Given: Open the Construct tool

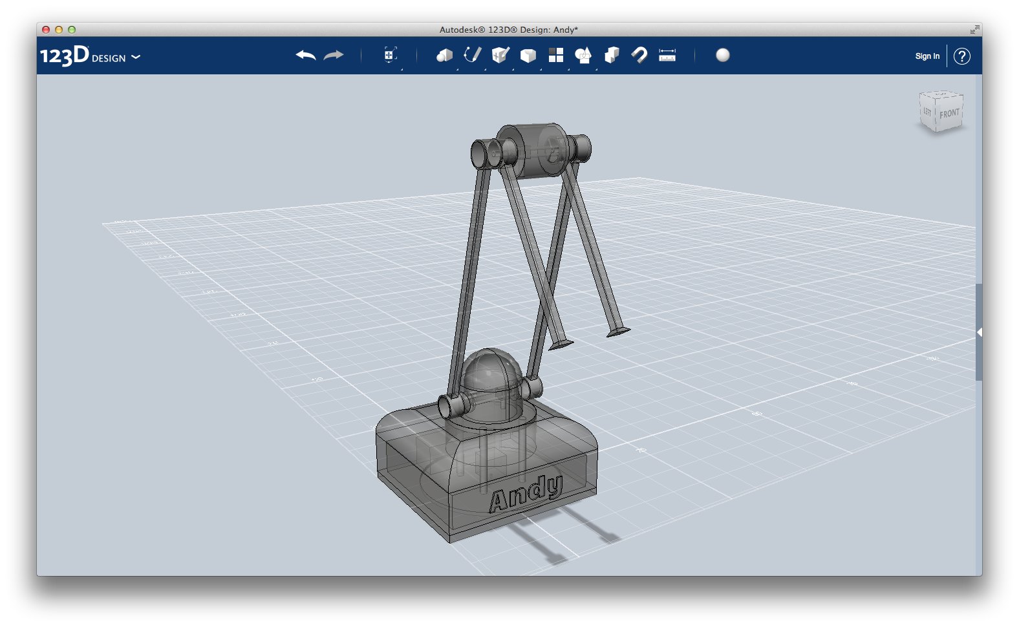Looking at the screenshot, I should pyautogui.click(x=500, y=56).
